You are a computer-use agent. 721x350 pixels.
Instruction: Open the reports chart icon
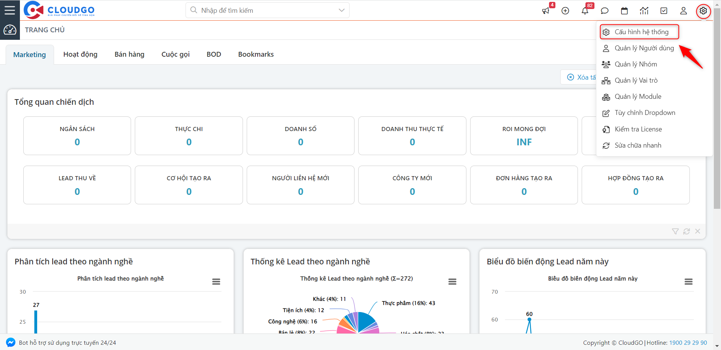click(644, 11)
